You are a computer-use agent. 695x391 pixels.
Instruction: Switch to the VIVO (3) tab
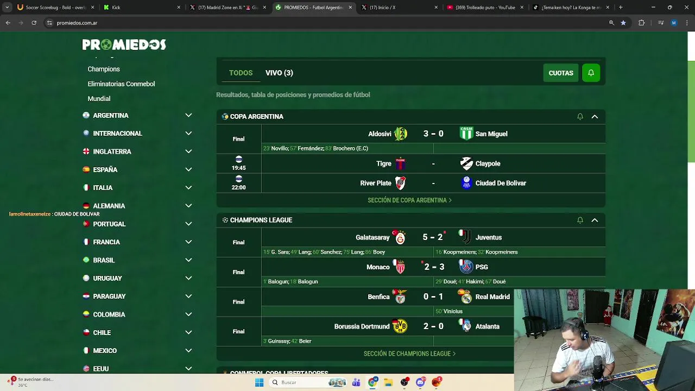279,73
